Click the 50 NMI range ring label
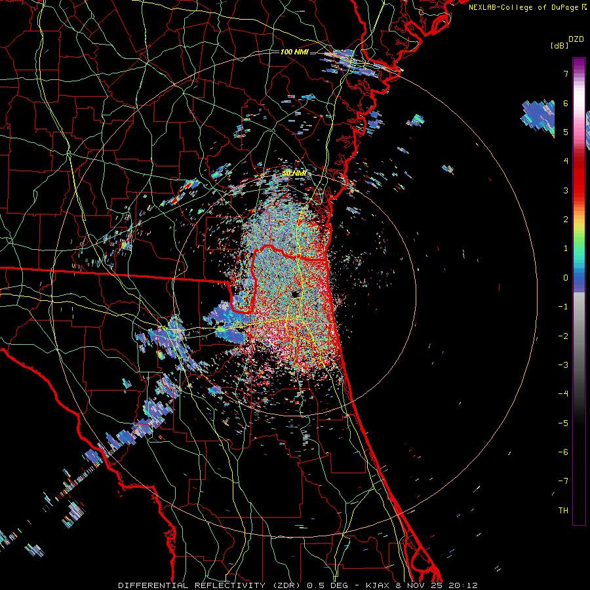The image size is (590, 590). [x=294, y=173]
